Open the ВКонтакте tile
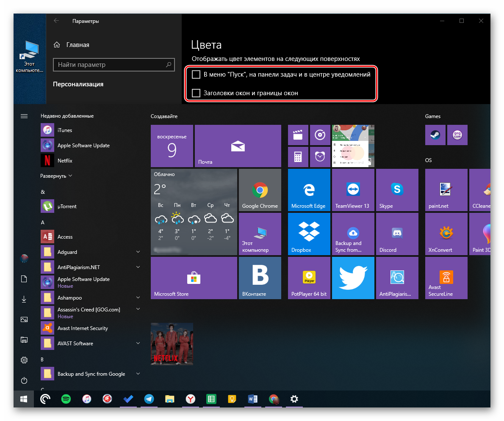The image size is (504, 421). (x=260, y=278)
